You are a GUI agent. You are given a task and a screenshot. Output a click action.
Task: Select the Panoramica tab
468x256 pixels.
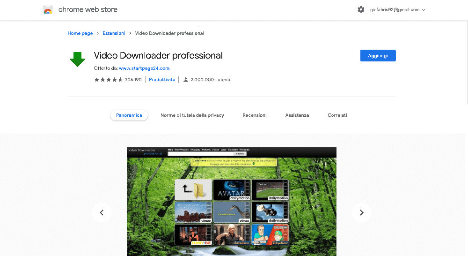click(129, 115)
